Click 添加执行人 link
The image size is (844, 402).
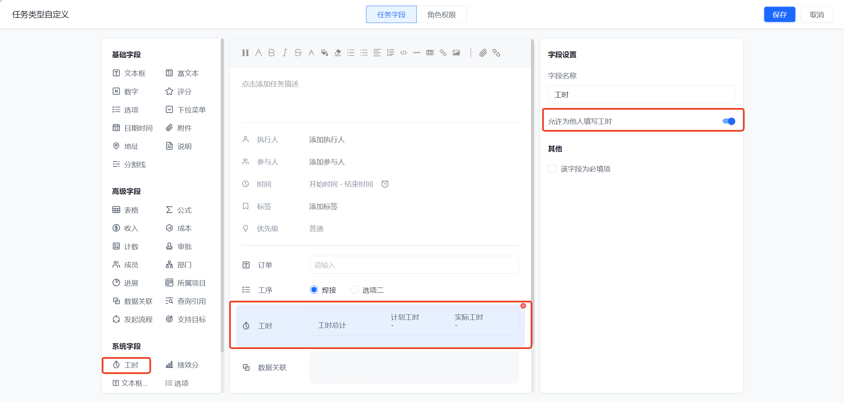(327, 139)
